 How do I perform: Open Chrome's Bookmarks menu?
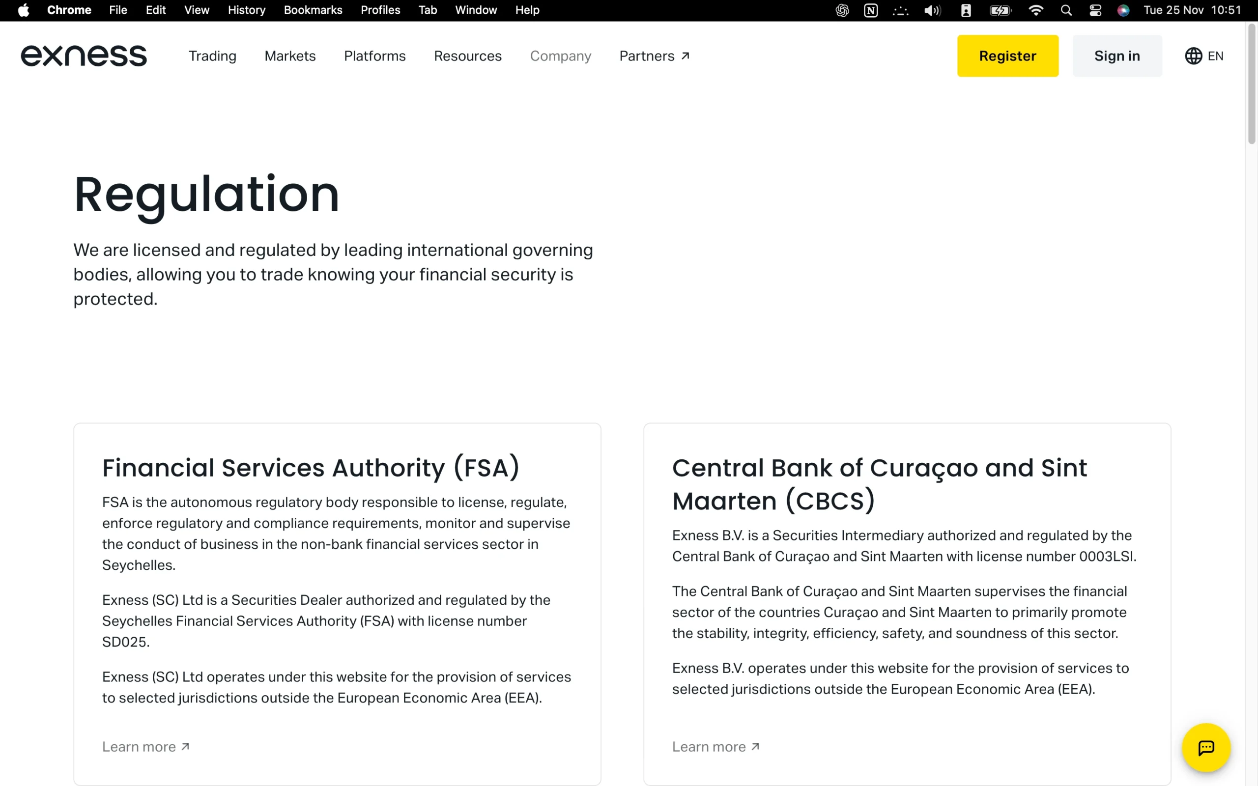(313, 10)
